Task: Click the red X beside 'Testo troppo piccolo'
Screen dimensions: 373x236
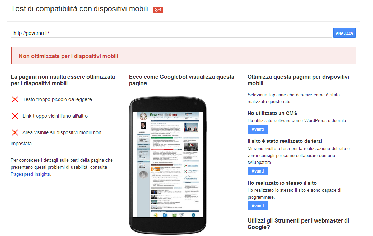Action: click(x=15, y=99)
